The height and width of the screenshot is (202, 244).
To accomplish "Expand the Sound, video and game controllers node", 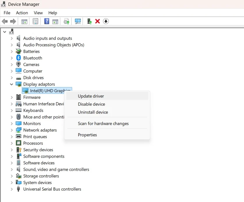I will click(12, 169).
